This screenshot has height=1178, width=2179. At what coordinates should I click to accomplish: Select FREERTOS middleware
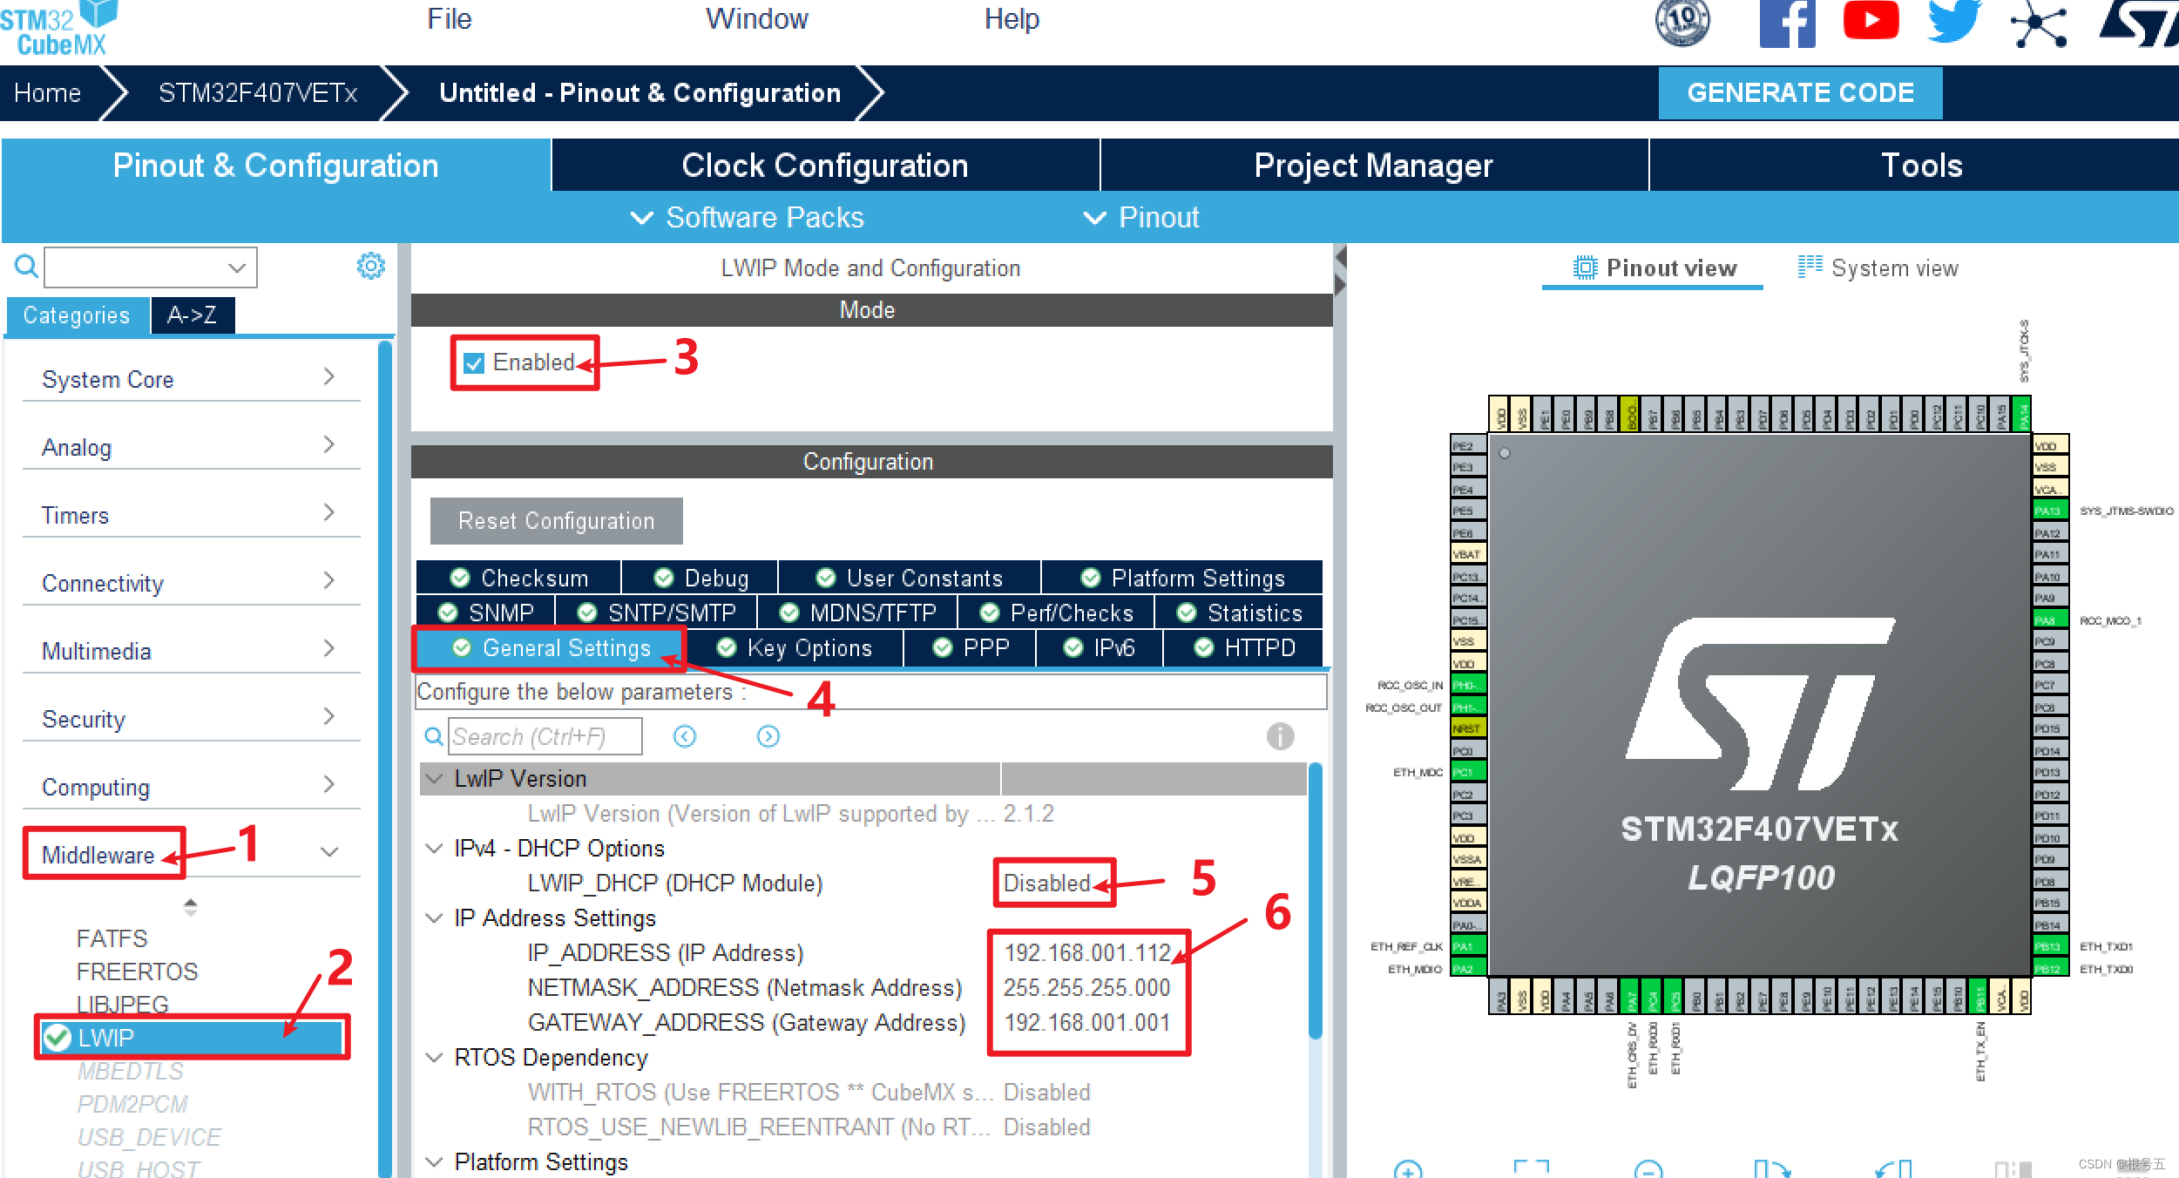point(137,972)
